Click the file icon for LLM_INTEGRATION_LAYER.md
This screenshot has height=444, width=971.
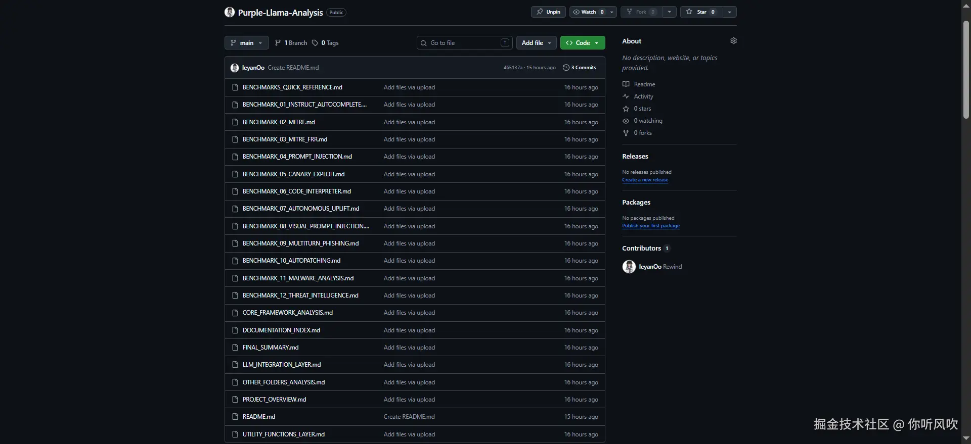pyautogui.click(x=235, y=365)
